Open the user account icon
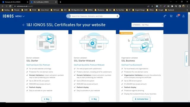The image size is (190, 107). pos(183,16)
